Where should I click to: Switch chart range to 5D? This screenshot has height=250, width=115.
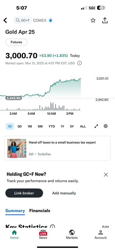[20, 127]
